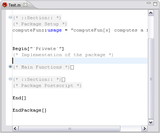Click the Mathematica icon on Test.m tab
Screen dimensions: 160x133
5,5
